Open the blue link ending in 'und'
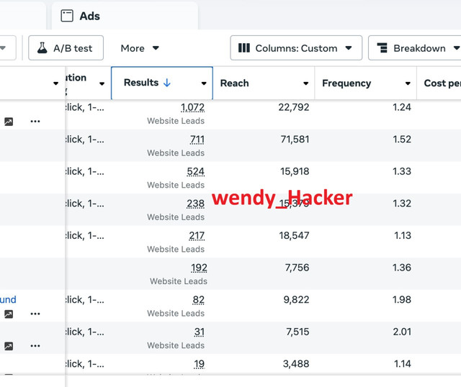 (x=8, y=299)
